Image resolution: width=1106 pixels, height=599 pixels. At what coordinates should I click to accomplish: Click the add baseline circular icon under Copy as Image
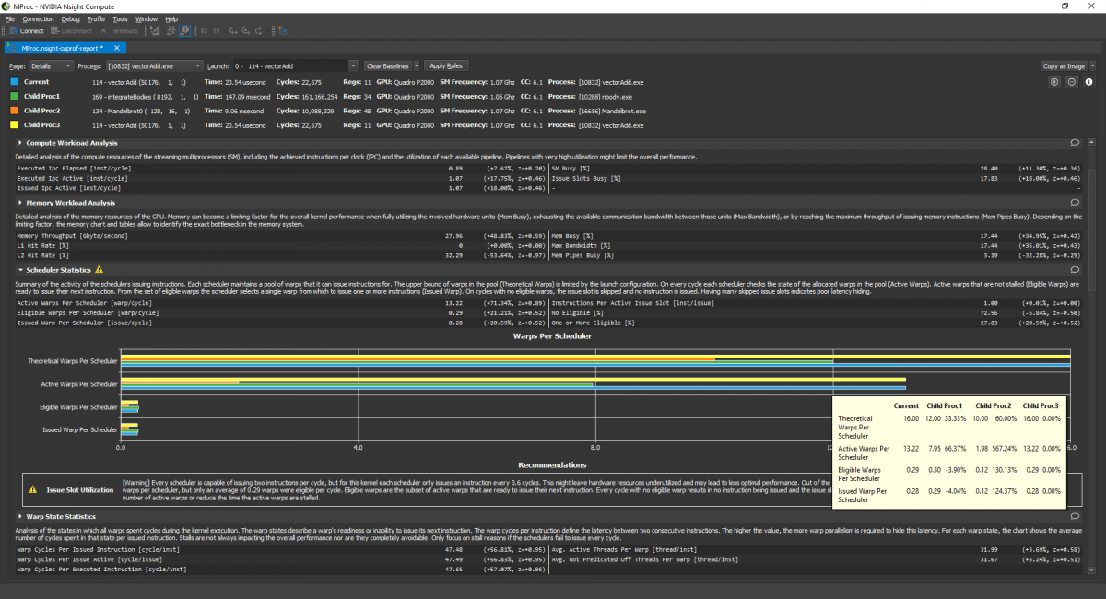1055,82
